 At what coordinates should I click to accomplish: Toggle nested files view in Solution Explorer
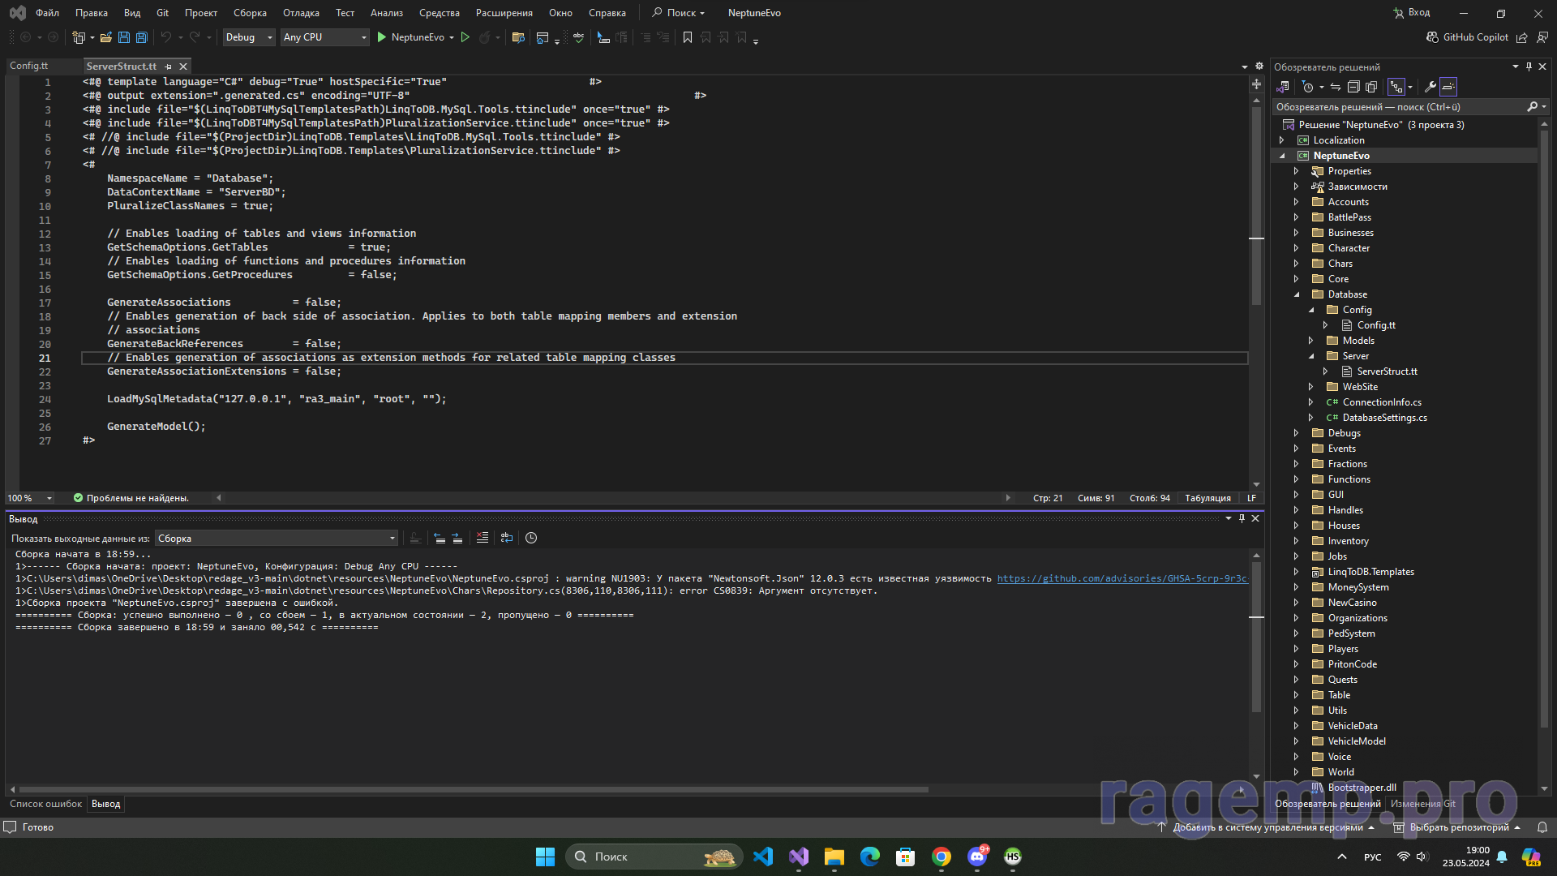pyautogui.click(x=1396, y=87)
